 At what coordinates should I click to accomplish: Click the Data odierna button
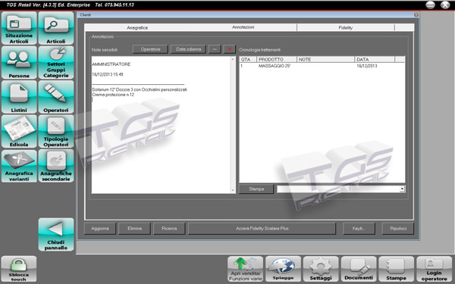coord(188,49)
